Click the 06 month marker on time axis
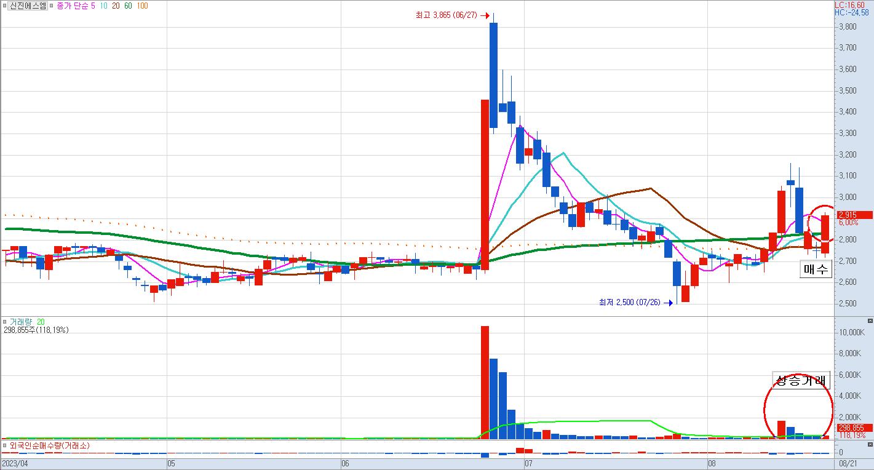This screenshot has height=470, width=874. click(x=345, y=463)
